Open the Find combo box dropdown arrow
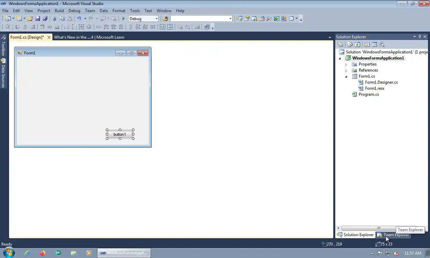This screenshot has width=430, height=258. click(x=230, y=19)
